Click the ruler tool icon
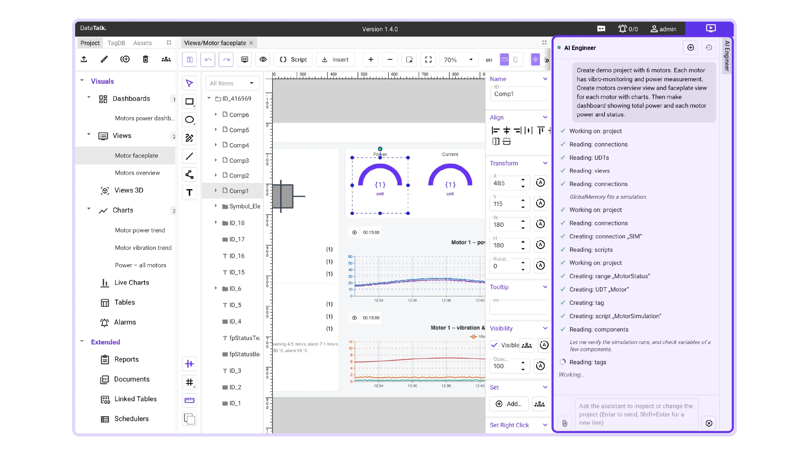Image resolution: width=809 pixels, height=455 pixels. [x=189, y=400]
